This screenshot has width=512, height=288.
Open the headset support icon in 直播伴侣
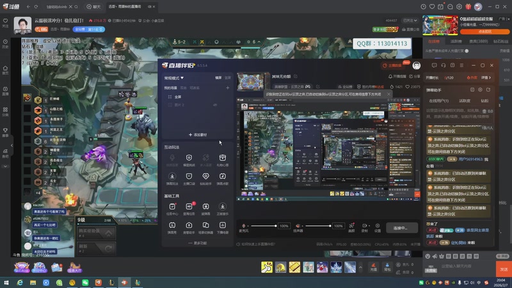(443, 65)
